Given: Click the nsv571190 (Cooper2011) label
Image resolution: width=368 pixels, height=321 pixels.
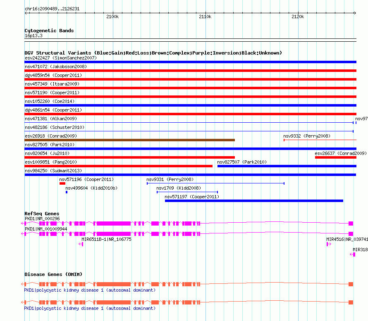Looking at the screenshot, I should pos(52,93).
